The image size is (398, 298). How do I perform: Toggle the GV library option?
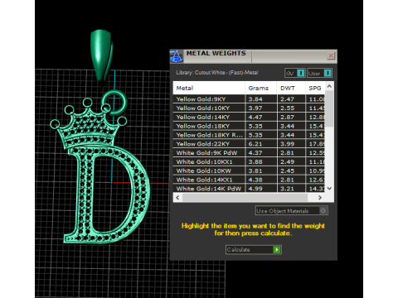pos(295,73)
